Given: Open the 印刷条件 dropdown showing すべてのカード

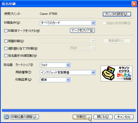Looking at the screenshot, I should click(x=68, y=23).
